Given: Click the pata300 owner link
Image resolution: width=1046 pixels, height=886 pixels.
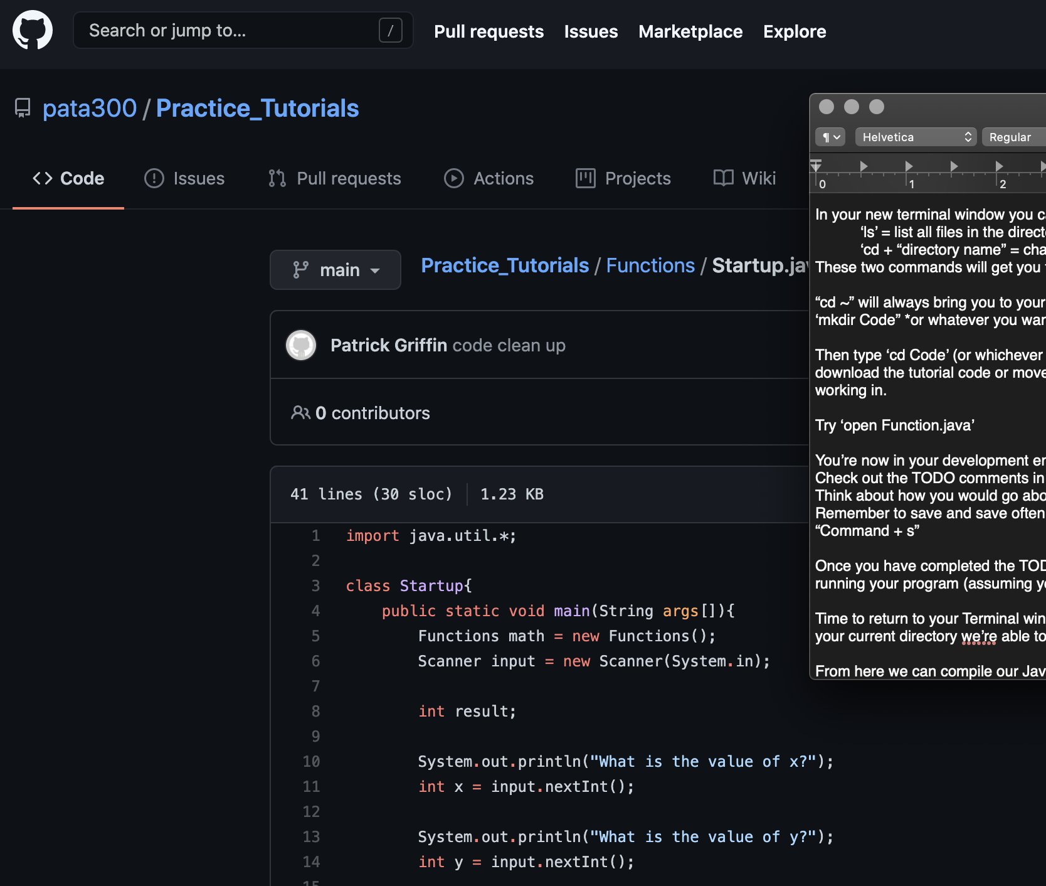Looking at the screenshot, I should (90, 108).
